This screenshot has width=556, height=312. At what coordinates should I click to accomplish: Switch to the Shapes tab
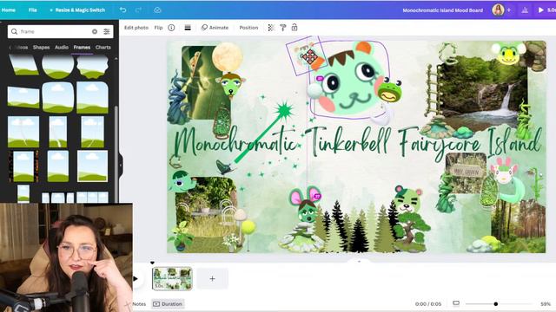pyautogui.click(x=41, y=47)
